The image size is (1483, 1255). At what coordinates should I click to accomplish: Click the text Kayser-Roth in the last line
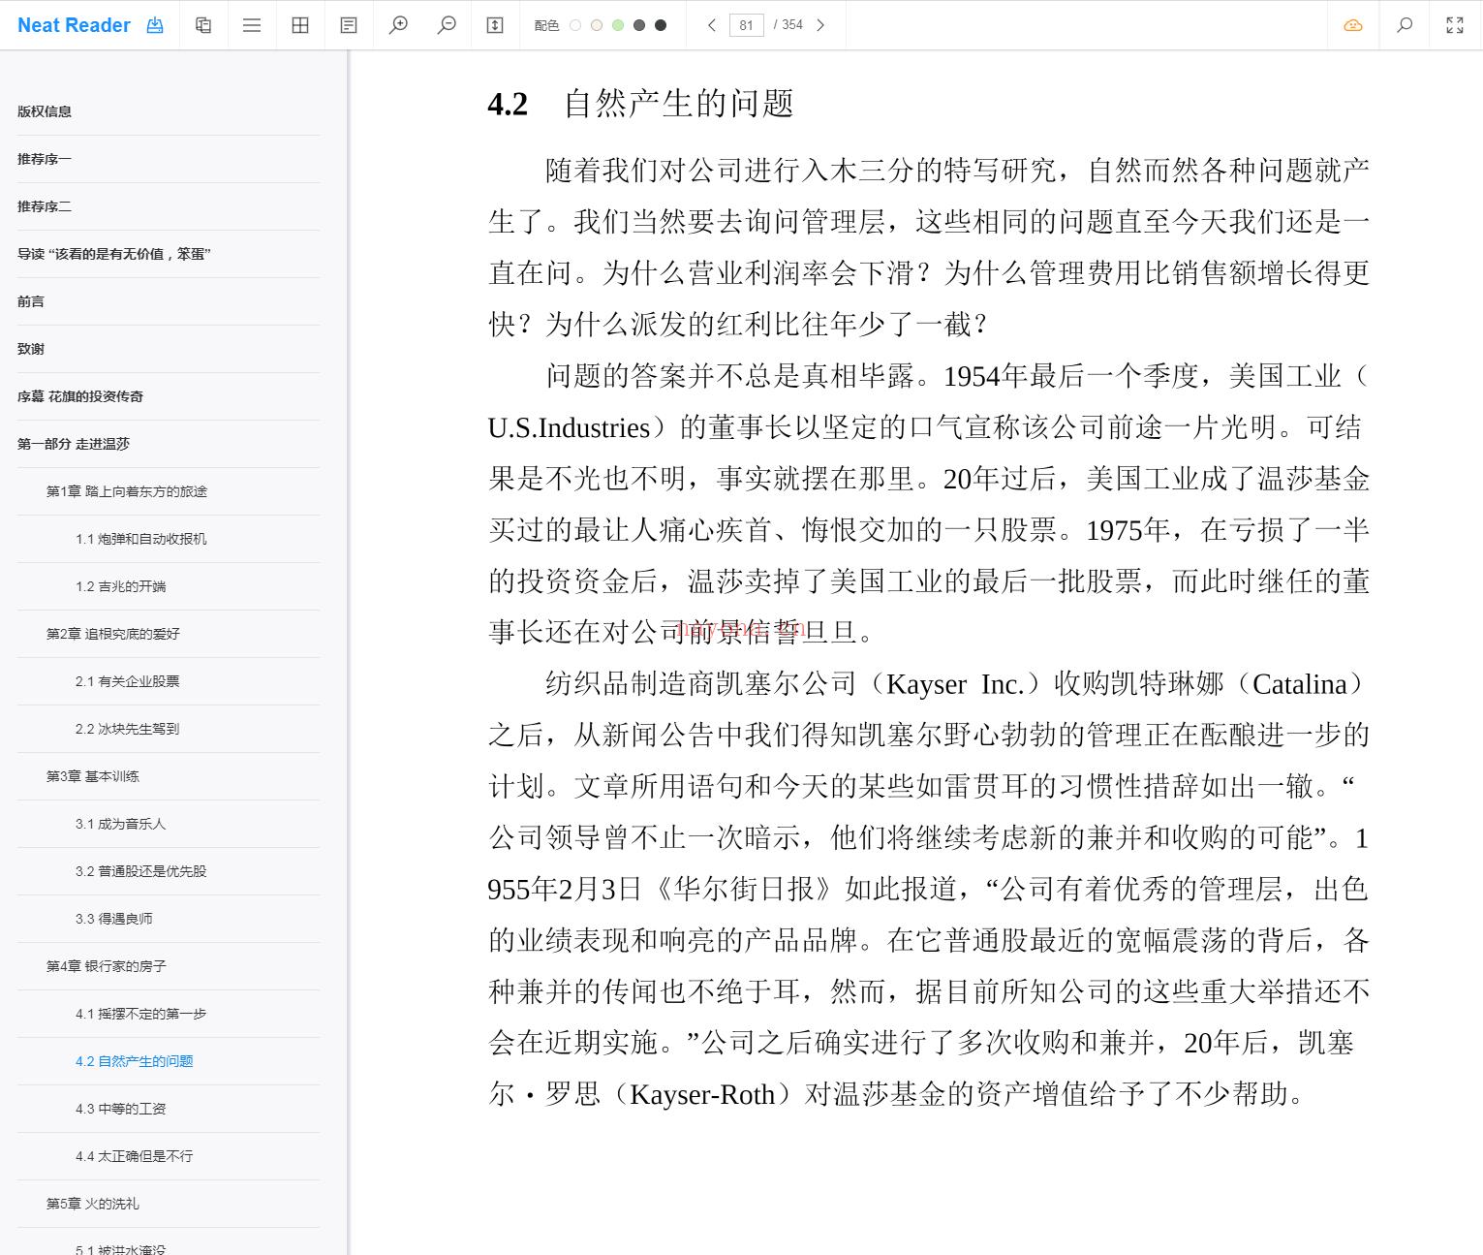pyautogui.click(x=702, y=1094)
